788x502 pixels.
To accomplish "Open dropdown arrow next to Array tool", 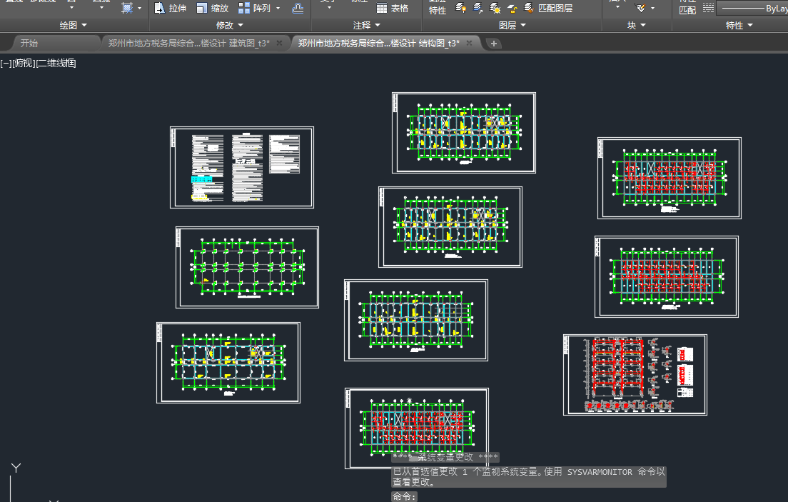I will [276, 9].
